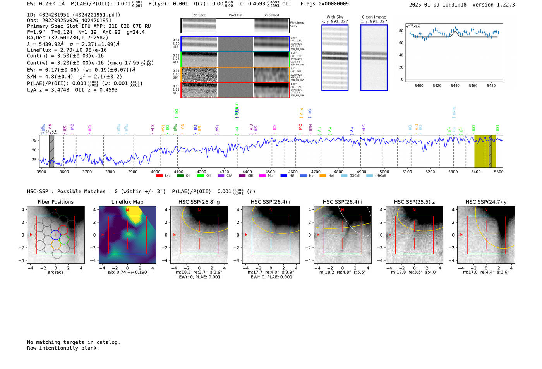The image size is (542, 369).
Task: Click the Q(z): 0.00 header value
Action: pyautogui.click(x=214, y=4)
